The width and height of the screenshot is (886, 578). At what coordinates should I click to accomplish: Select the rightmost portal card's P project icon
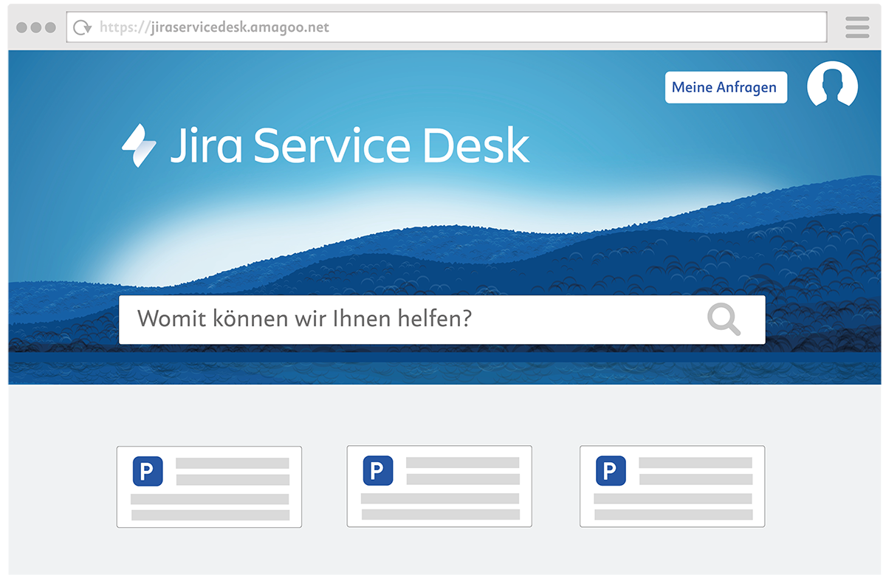click(x=610, y=470)
